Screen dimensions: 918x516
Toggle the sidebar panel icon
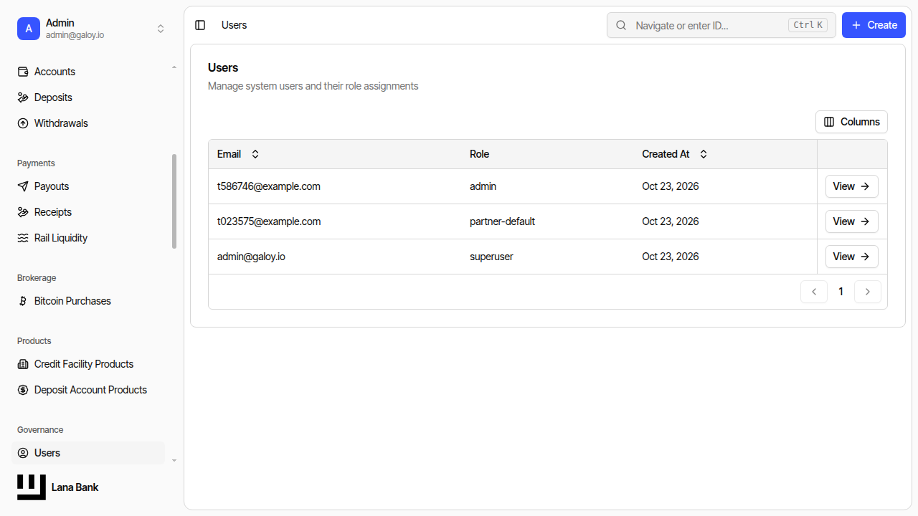point(200,25)
